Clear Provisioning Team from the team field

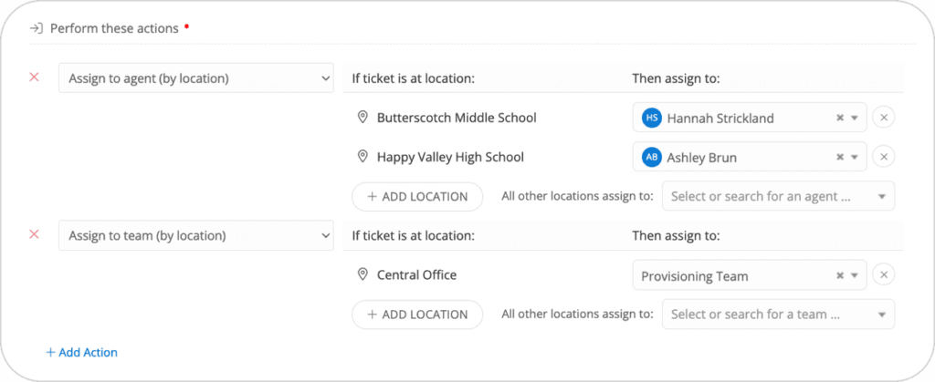(x=840, y=275)
